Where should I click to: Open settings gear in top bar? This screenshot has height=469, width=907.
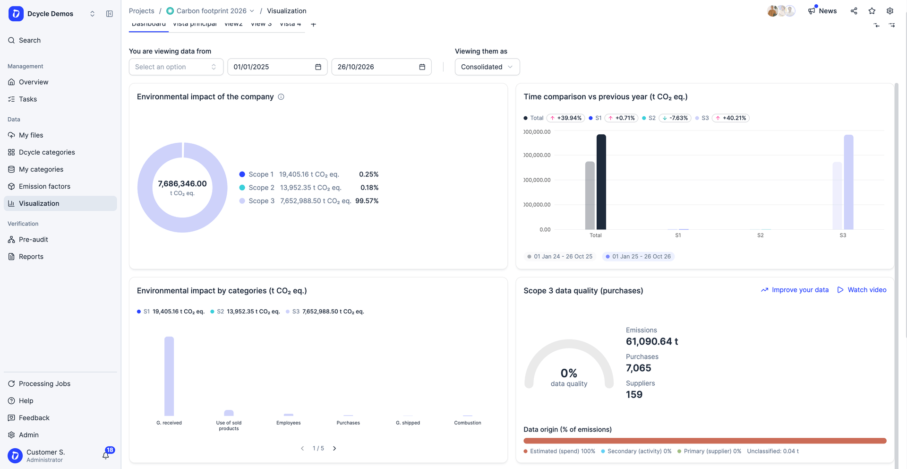tap(890, 11)
